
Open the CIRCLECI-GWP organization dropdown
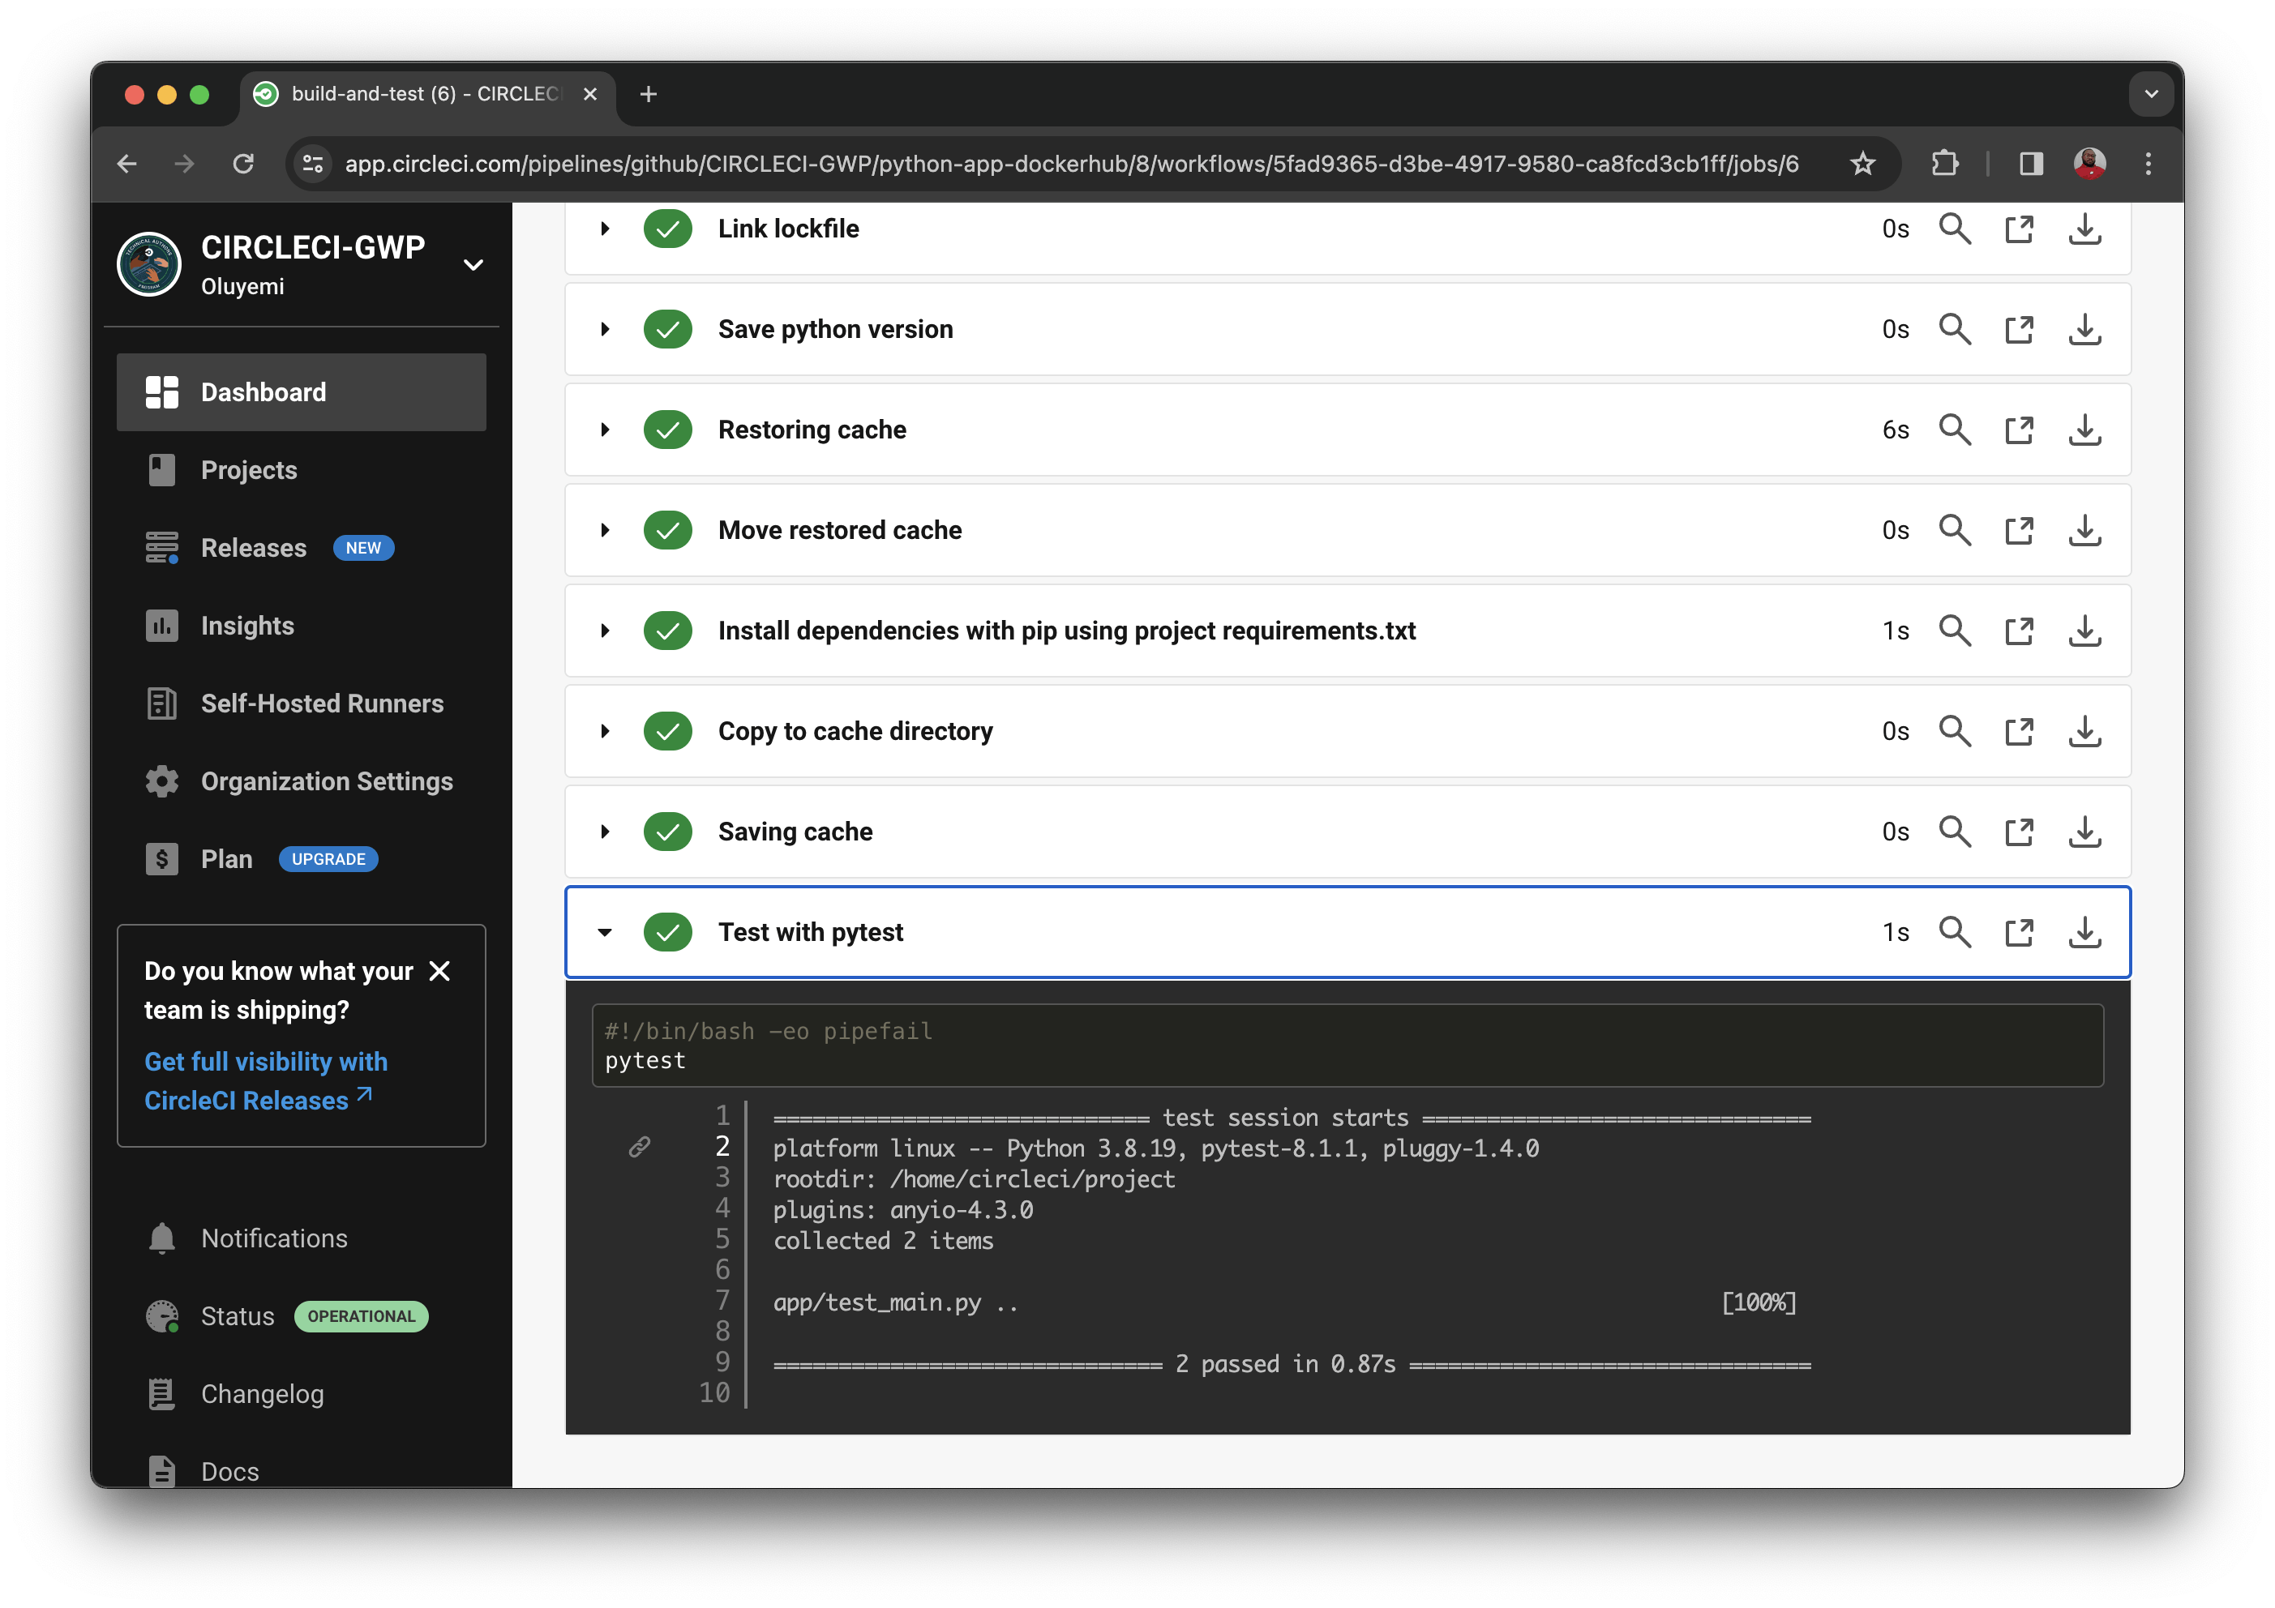pos(473,264)
